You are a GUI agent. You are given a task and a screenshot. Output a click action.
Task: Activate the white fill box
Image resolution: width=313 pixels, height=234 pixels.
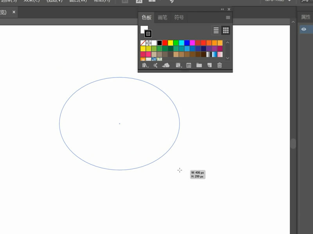pyautogui.click(x=143, y=28)
